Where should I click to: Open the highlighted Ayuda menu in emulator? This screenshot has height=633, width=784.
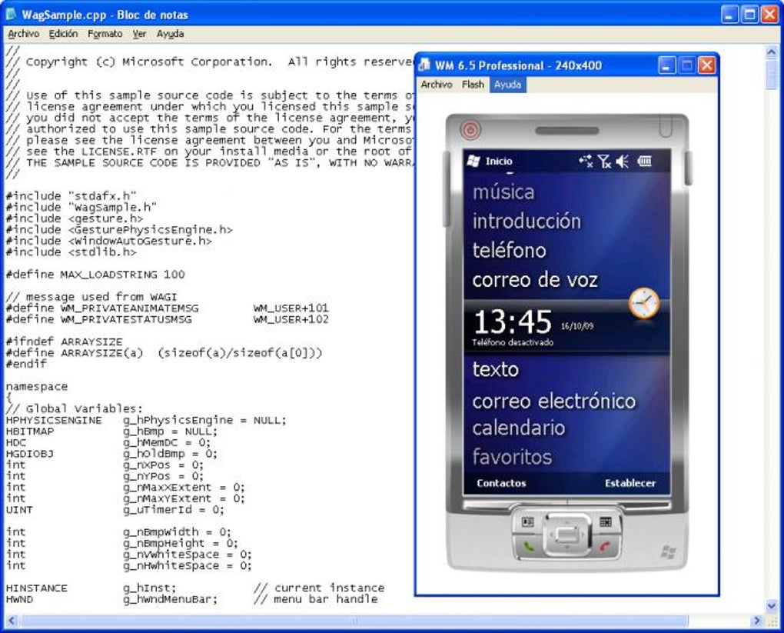507,85
